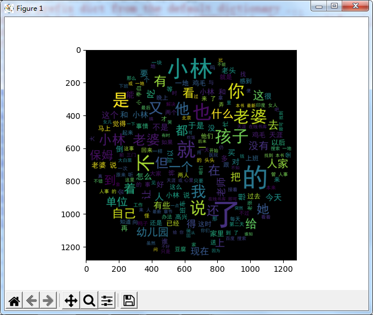
Task: Click the word 幼儿园 in the word cloud
Action: (151, 232)
